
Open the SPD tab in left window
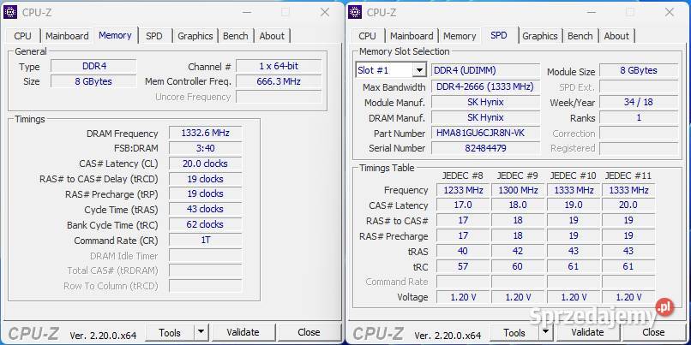point(153,36)
